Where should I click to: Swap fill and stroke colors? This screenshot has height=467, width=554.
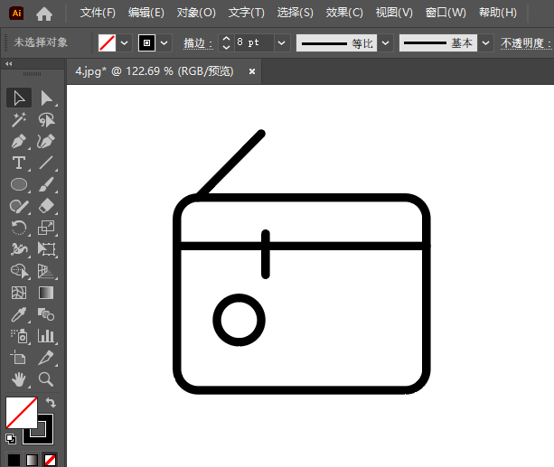click(51, 402)
